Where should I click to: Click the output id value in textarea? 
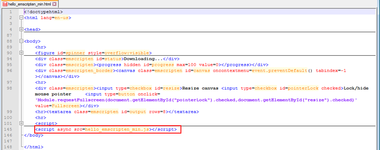[x=138, y=112]
